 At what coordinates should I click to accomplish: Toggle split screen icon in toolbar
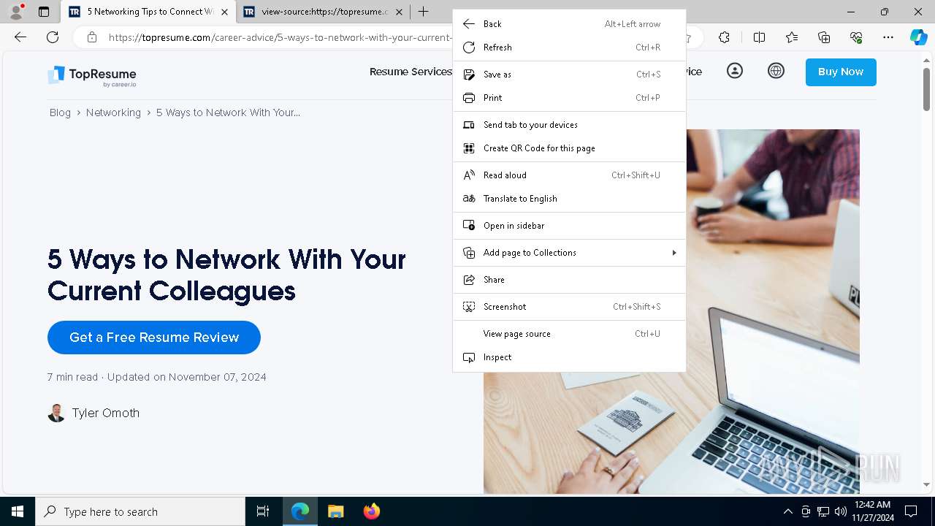759,37
